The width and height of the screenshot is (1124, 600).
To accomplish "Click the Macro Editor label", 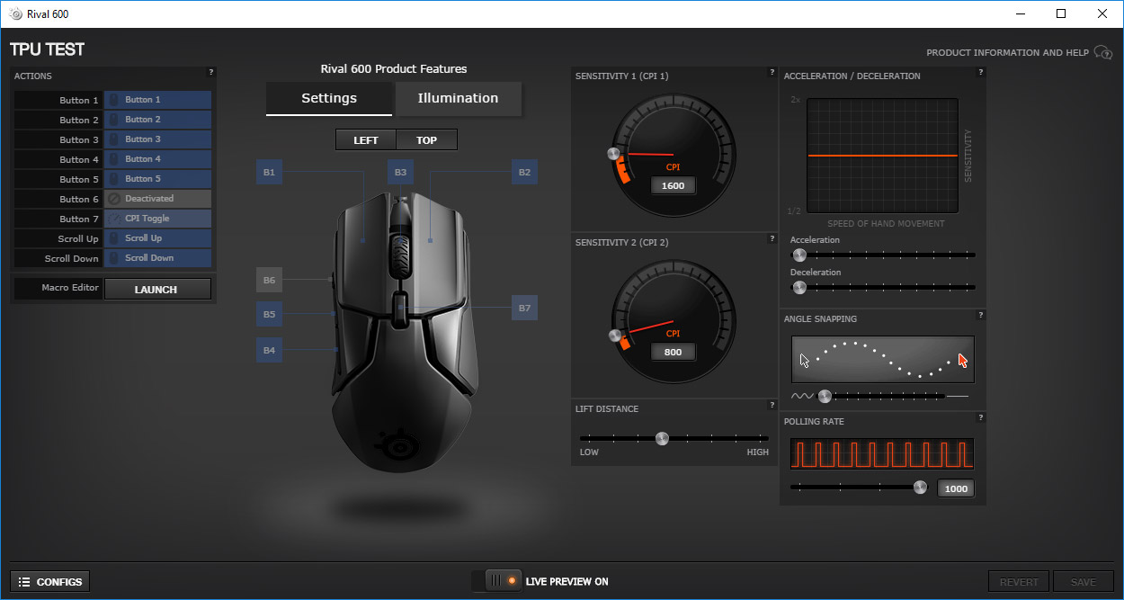I will click(70, 288).
